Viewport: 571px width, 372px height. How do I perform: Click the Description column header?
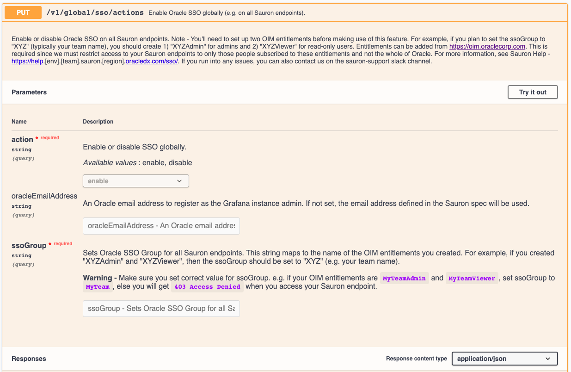click(98, 122)
